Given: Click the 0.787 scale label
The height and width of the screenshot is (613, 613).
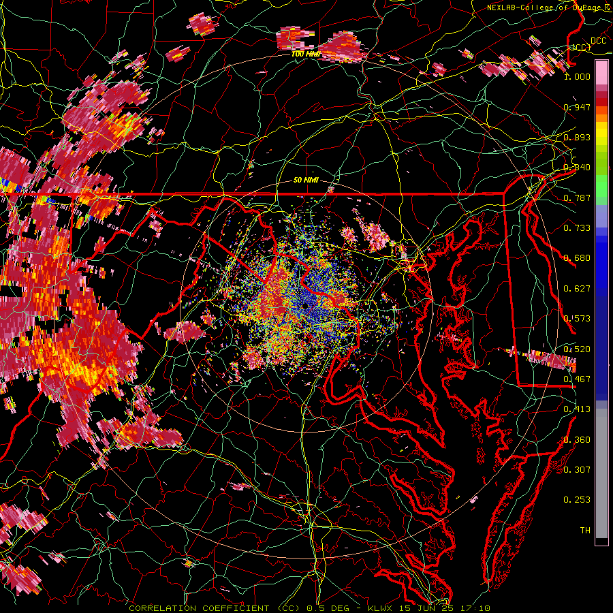Looking at the screenshot, I should coord(577,198).
